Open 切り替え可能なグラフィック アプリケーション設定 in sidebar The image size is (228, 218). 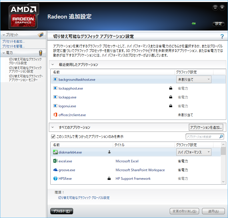click(25, 70)
